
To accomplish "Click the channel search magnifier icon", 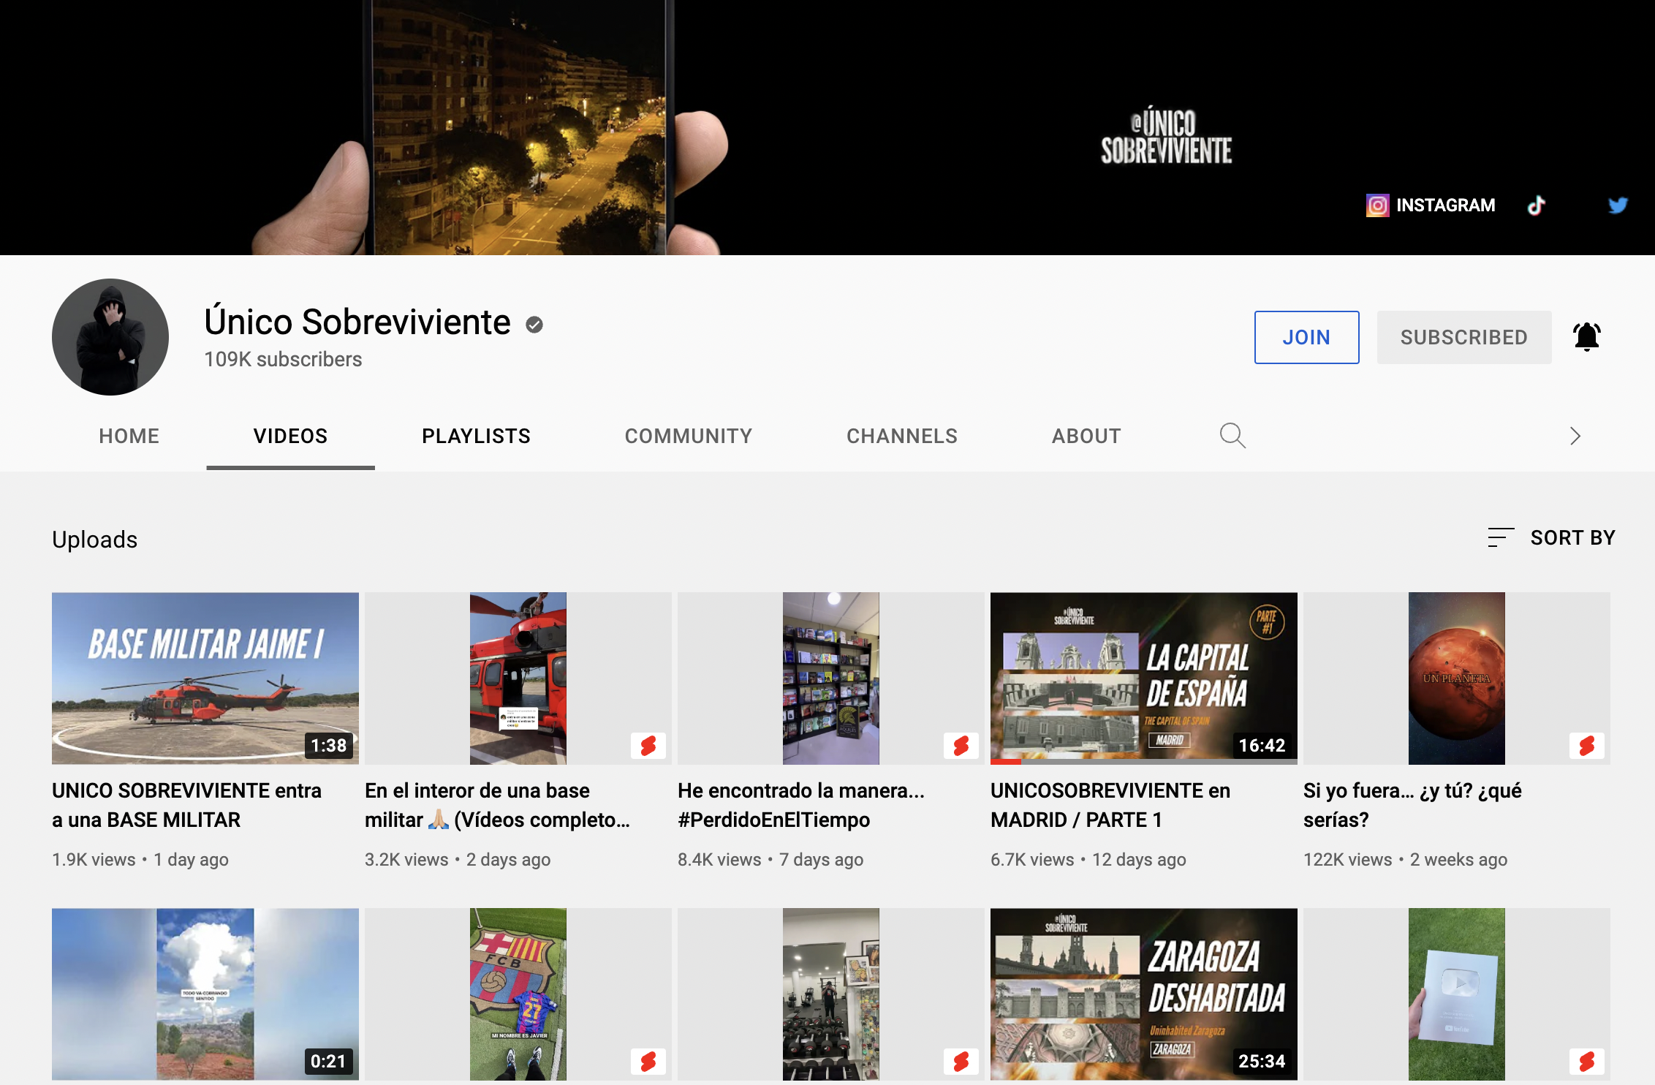I will (1232, 436).
